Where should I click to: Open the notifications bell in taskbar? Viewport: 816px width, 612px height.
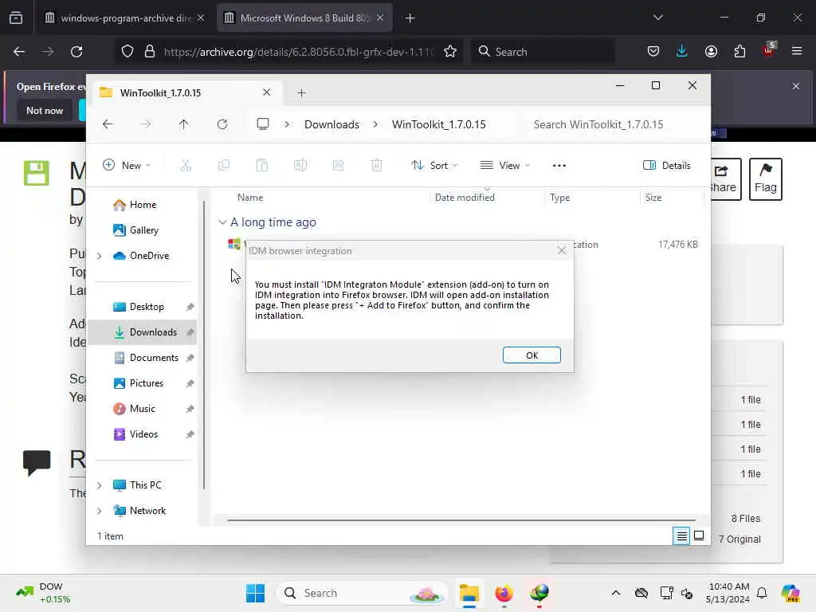point(762,593)
